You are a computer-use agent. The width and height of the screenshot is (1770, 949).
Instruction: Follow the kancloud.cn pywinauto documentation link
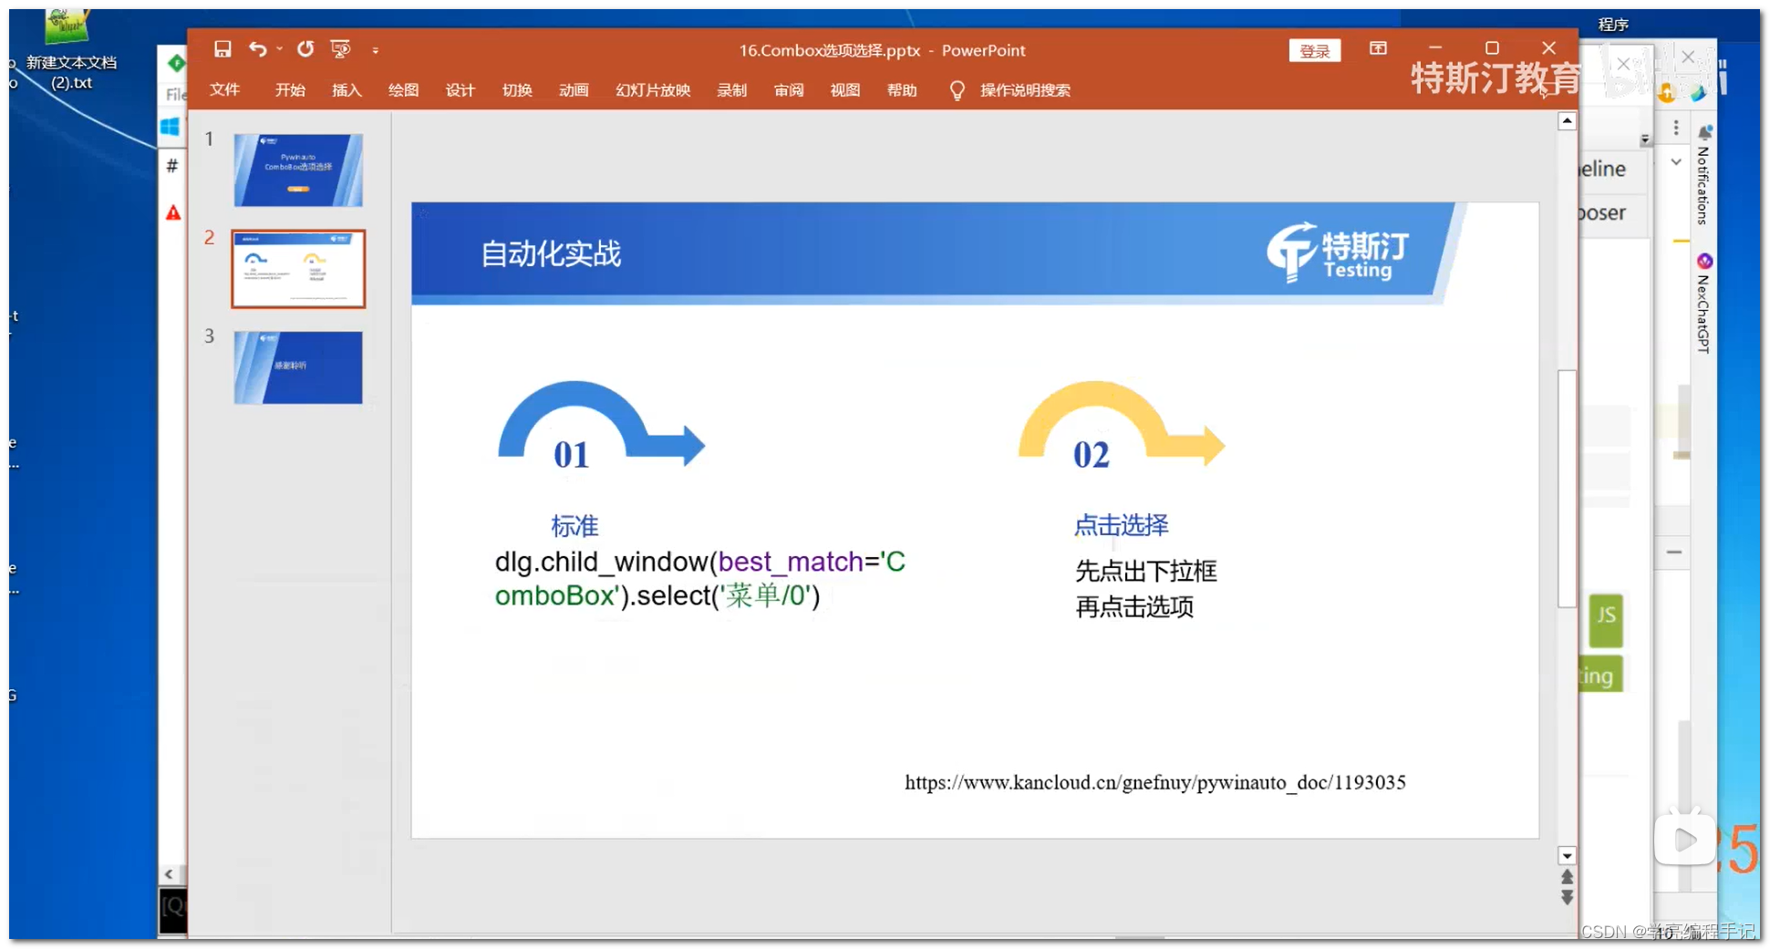[x=1154, y=782]
